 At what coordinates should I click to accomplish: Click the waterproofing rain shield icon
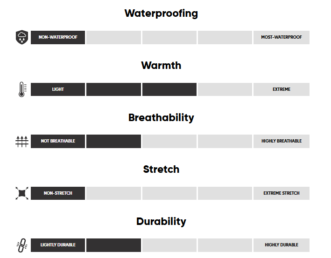21,37
